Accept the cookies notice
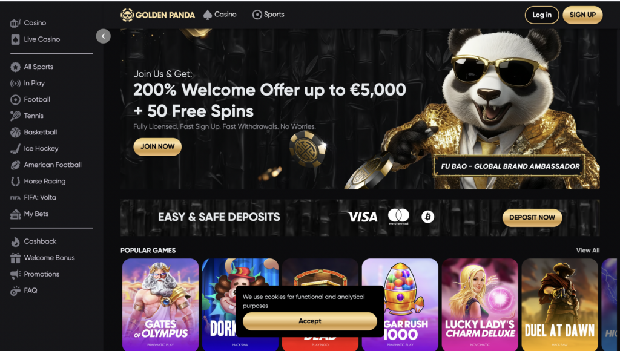The image size is (620, 351). click(x=309, y=321)
